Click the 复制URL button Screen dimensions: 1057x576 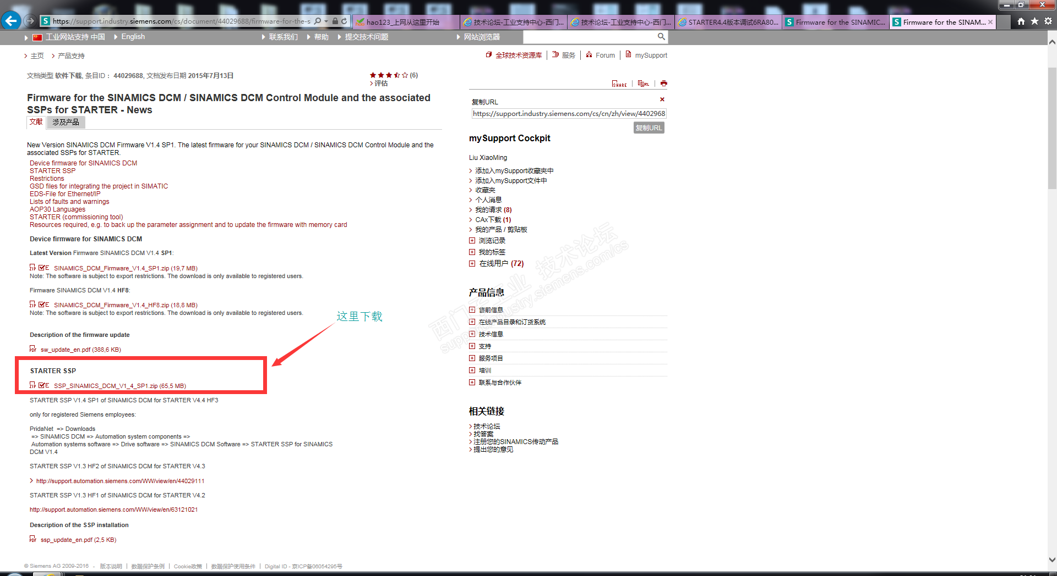click(649, 128)
